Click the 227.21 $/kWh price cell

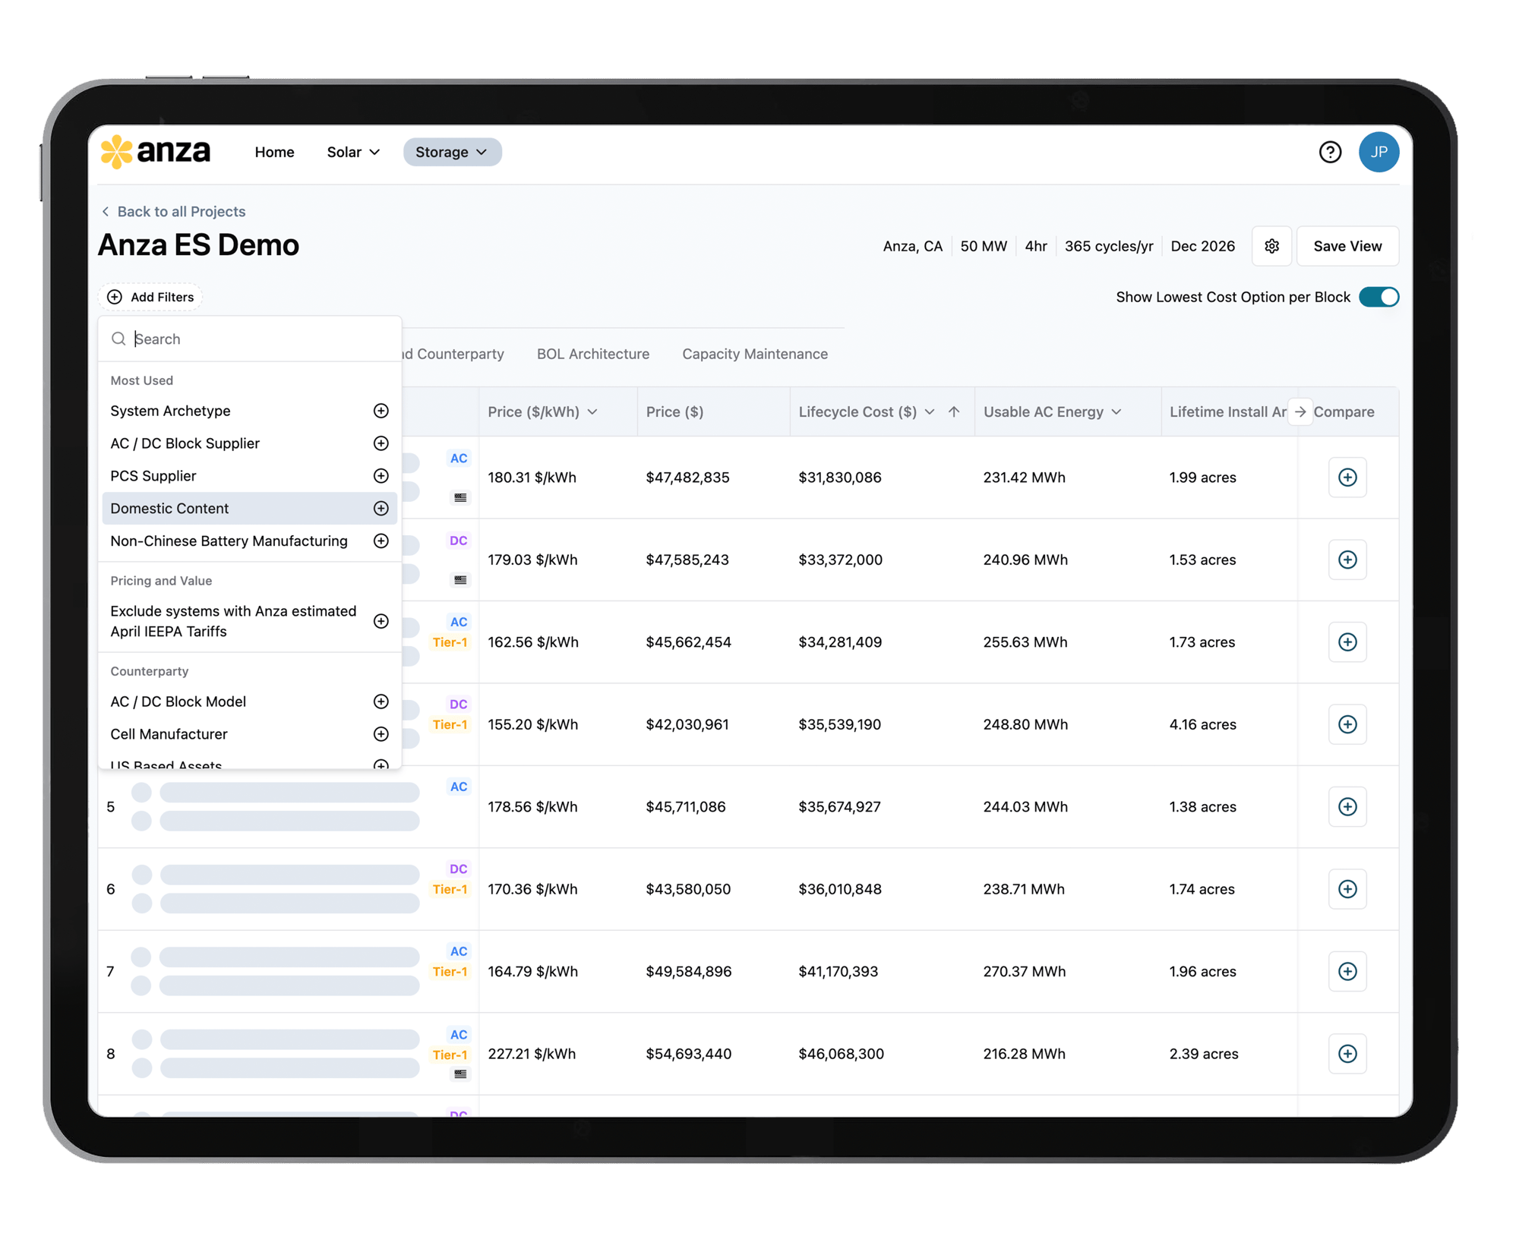[532, 1054]
